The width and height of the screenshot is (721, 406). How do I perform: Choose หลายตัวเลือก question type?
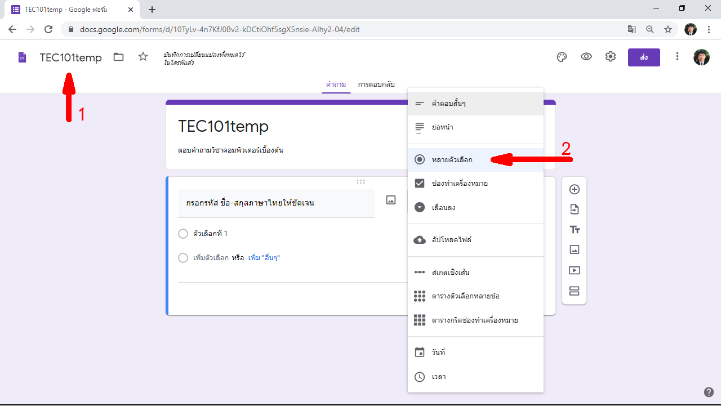click(452, 160)
